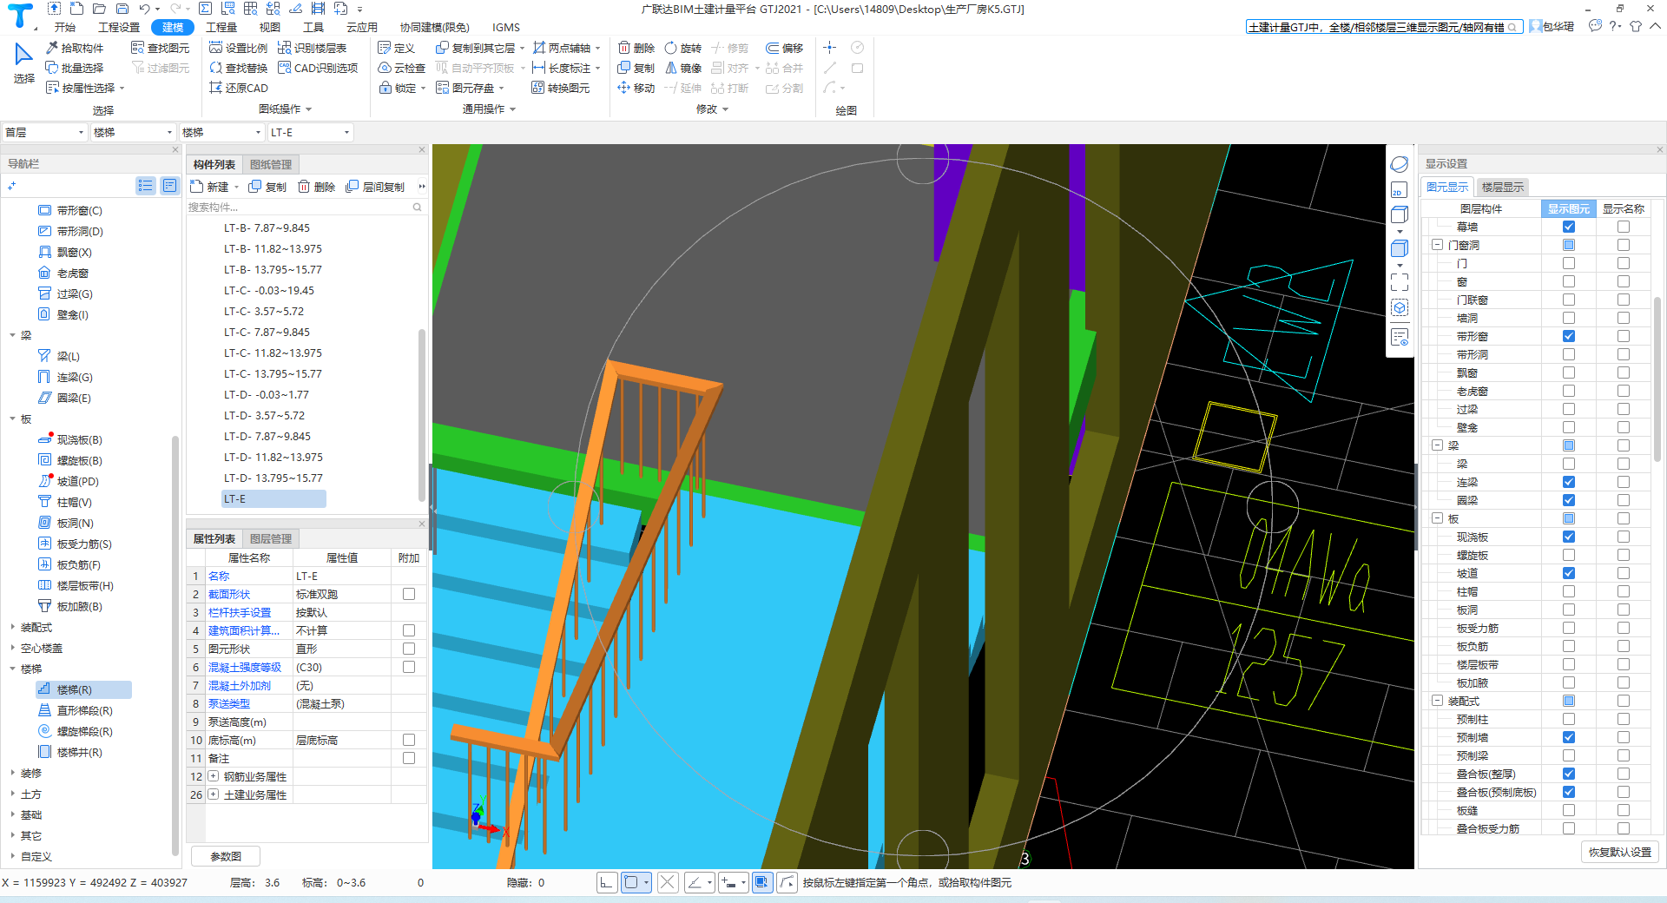The width and height of the screenshot is (1667, 903).
Task: Click 两点辅轴 auxiliary axis tool
Action: pyautogui.click(x=562, y=48)
